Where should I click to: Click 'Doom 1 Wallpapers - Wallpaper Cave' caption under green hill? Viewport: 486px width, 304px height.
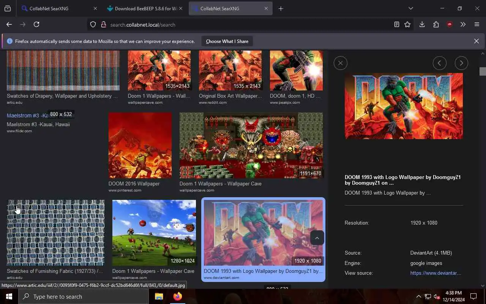(x=153, y=271)
